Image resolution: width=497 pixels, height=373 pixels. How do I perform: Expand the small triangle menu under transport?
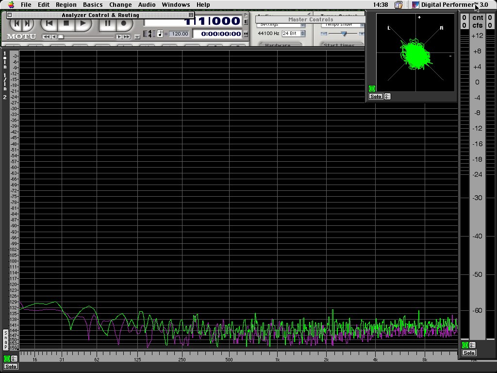pos(137,37)
